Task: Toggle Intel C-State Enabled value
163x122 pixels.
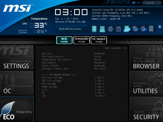Action: (99, 66)
